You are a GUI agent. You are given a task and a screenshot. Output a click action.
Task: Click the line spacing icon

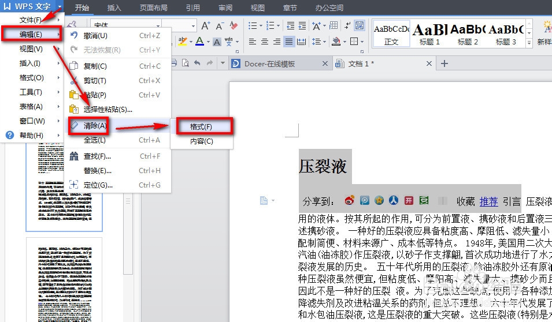pyautogui.click(x=316, y=42)
